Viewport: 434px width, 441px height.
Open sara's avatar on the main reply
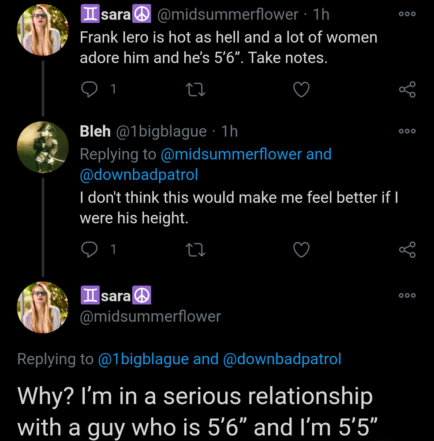[x=43, y=307]
